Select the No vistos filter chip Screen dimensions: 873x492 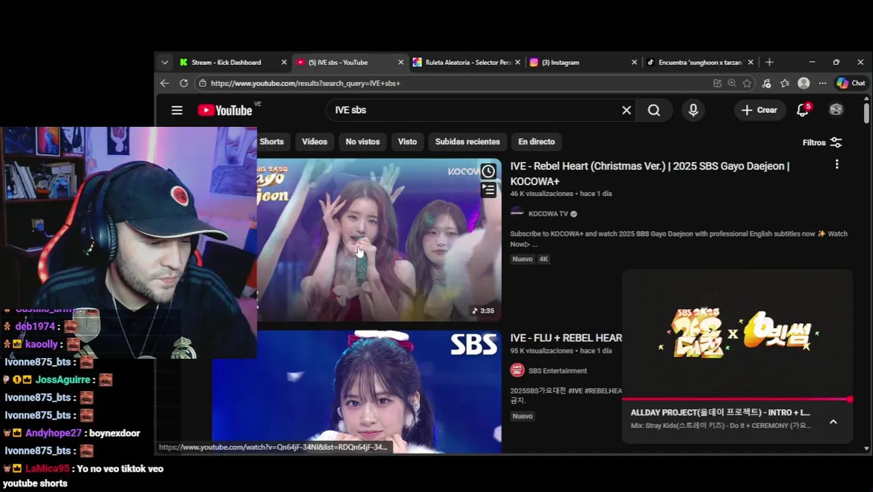pos(362,141)
